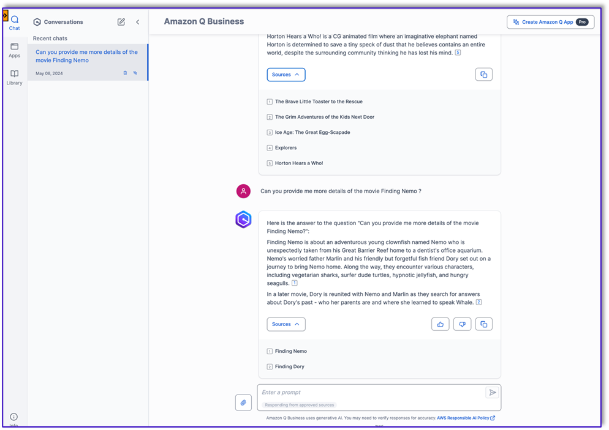This screenshot has width=609, height=430.
Task: Open the Apps section in the sidebar
Action: 14,50
